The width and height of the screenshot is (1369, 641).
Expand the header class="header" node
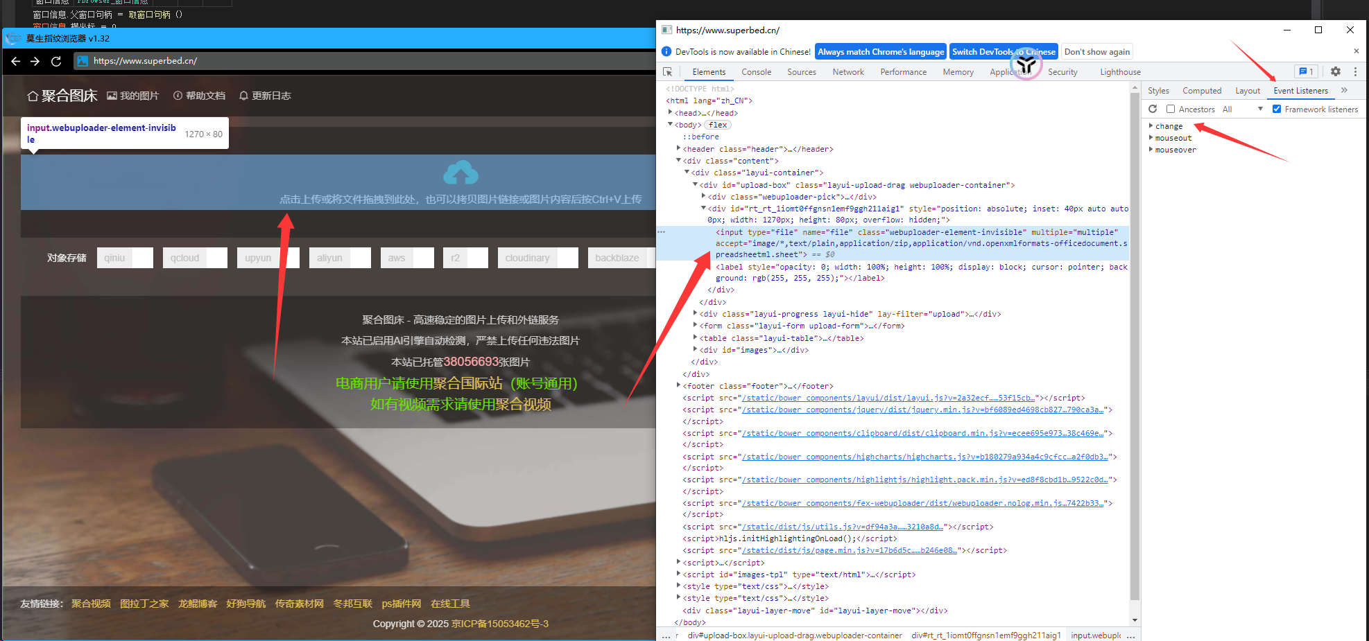click(679, 148)
